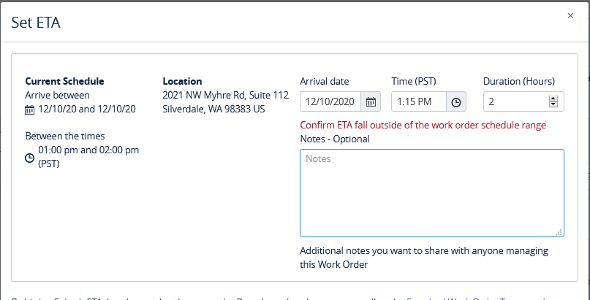Click the red Confirm ETA warning message
The width and height of the screenshot is (590, 300).
pos(423,125)
